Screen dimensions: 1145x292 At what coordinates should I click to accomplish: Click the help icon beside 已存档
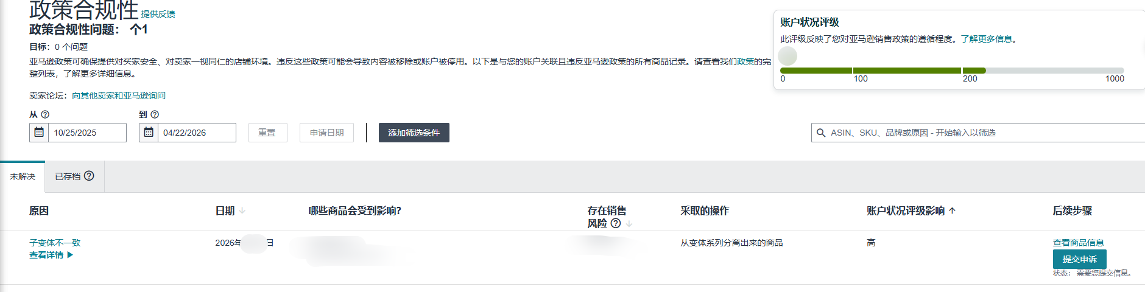89,176
